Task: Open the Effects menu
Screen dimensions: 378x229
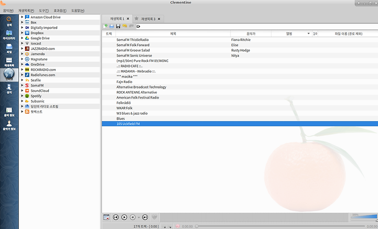Action: 60,10
